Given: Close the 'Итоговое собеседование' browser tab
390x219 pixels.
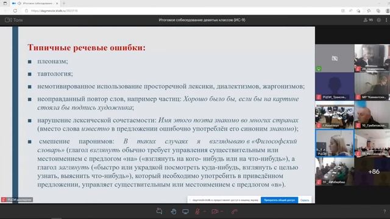Looking at the screenshot, I should [x=57, y=4].
